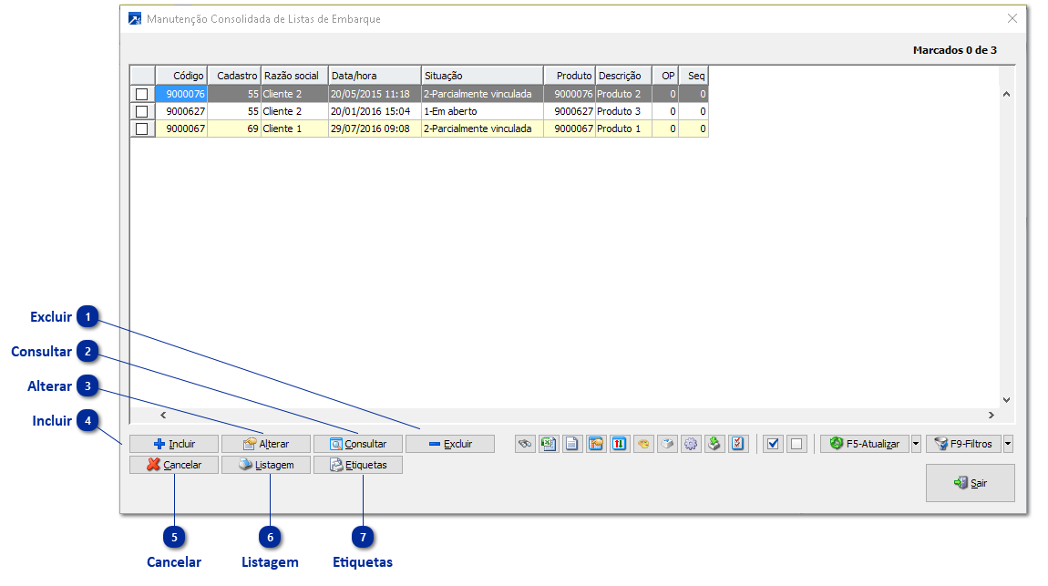Click the Incluir button
1048x586 pixels.
[x=174, y=444]
